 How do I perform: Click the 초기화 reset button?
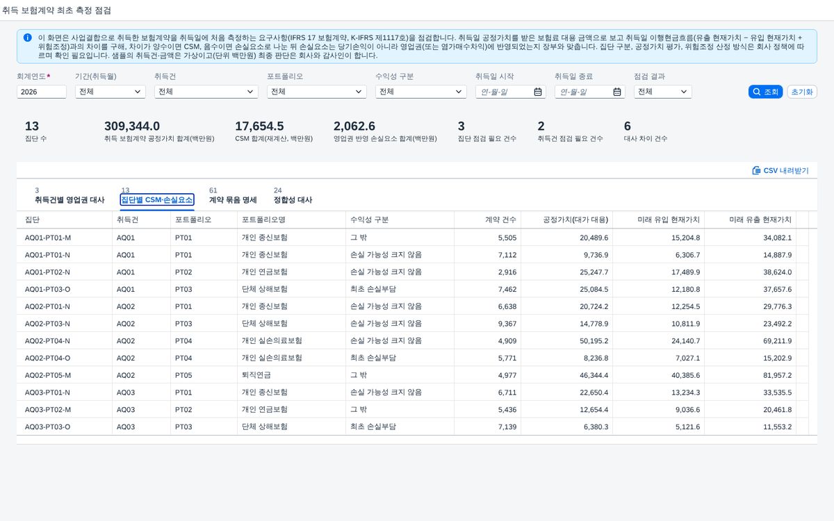pyautogui.click(x=802, y=92)
